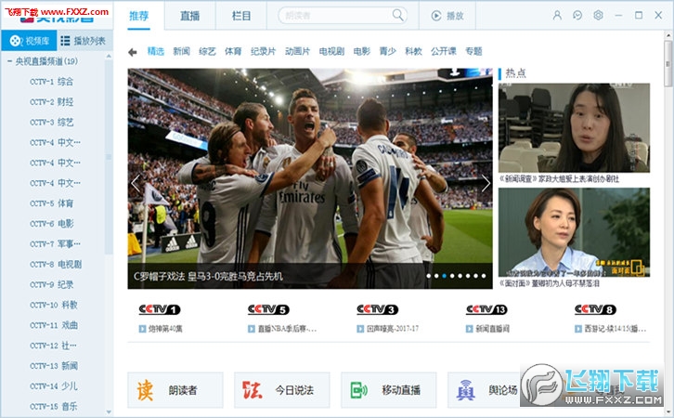Image resolution: width=674 pixels, height=418 pixels.
Task: Open the 朗读者 program card
Action: point(175,390)
